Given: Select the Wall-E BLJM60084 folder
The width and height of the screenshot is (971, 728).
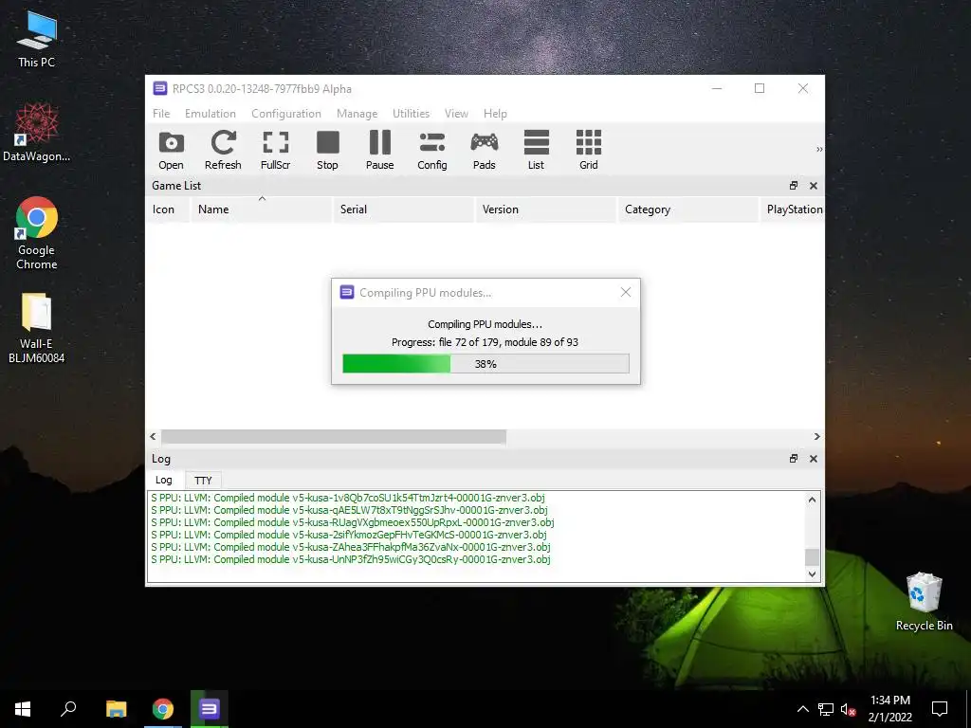Looking at the screenshot, I should (37, 327).
